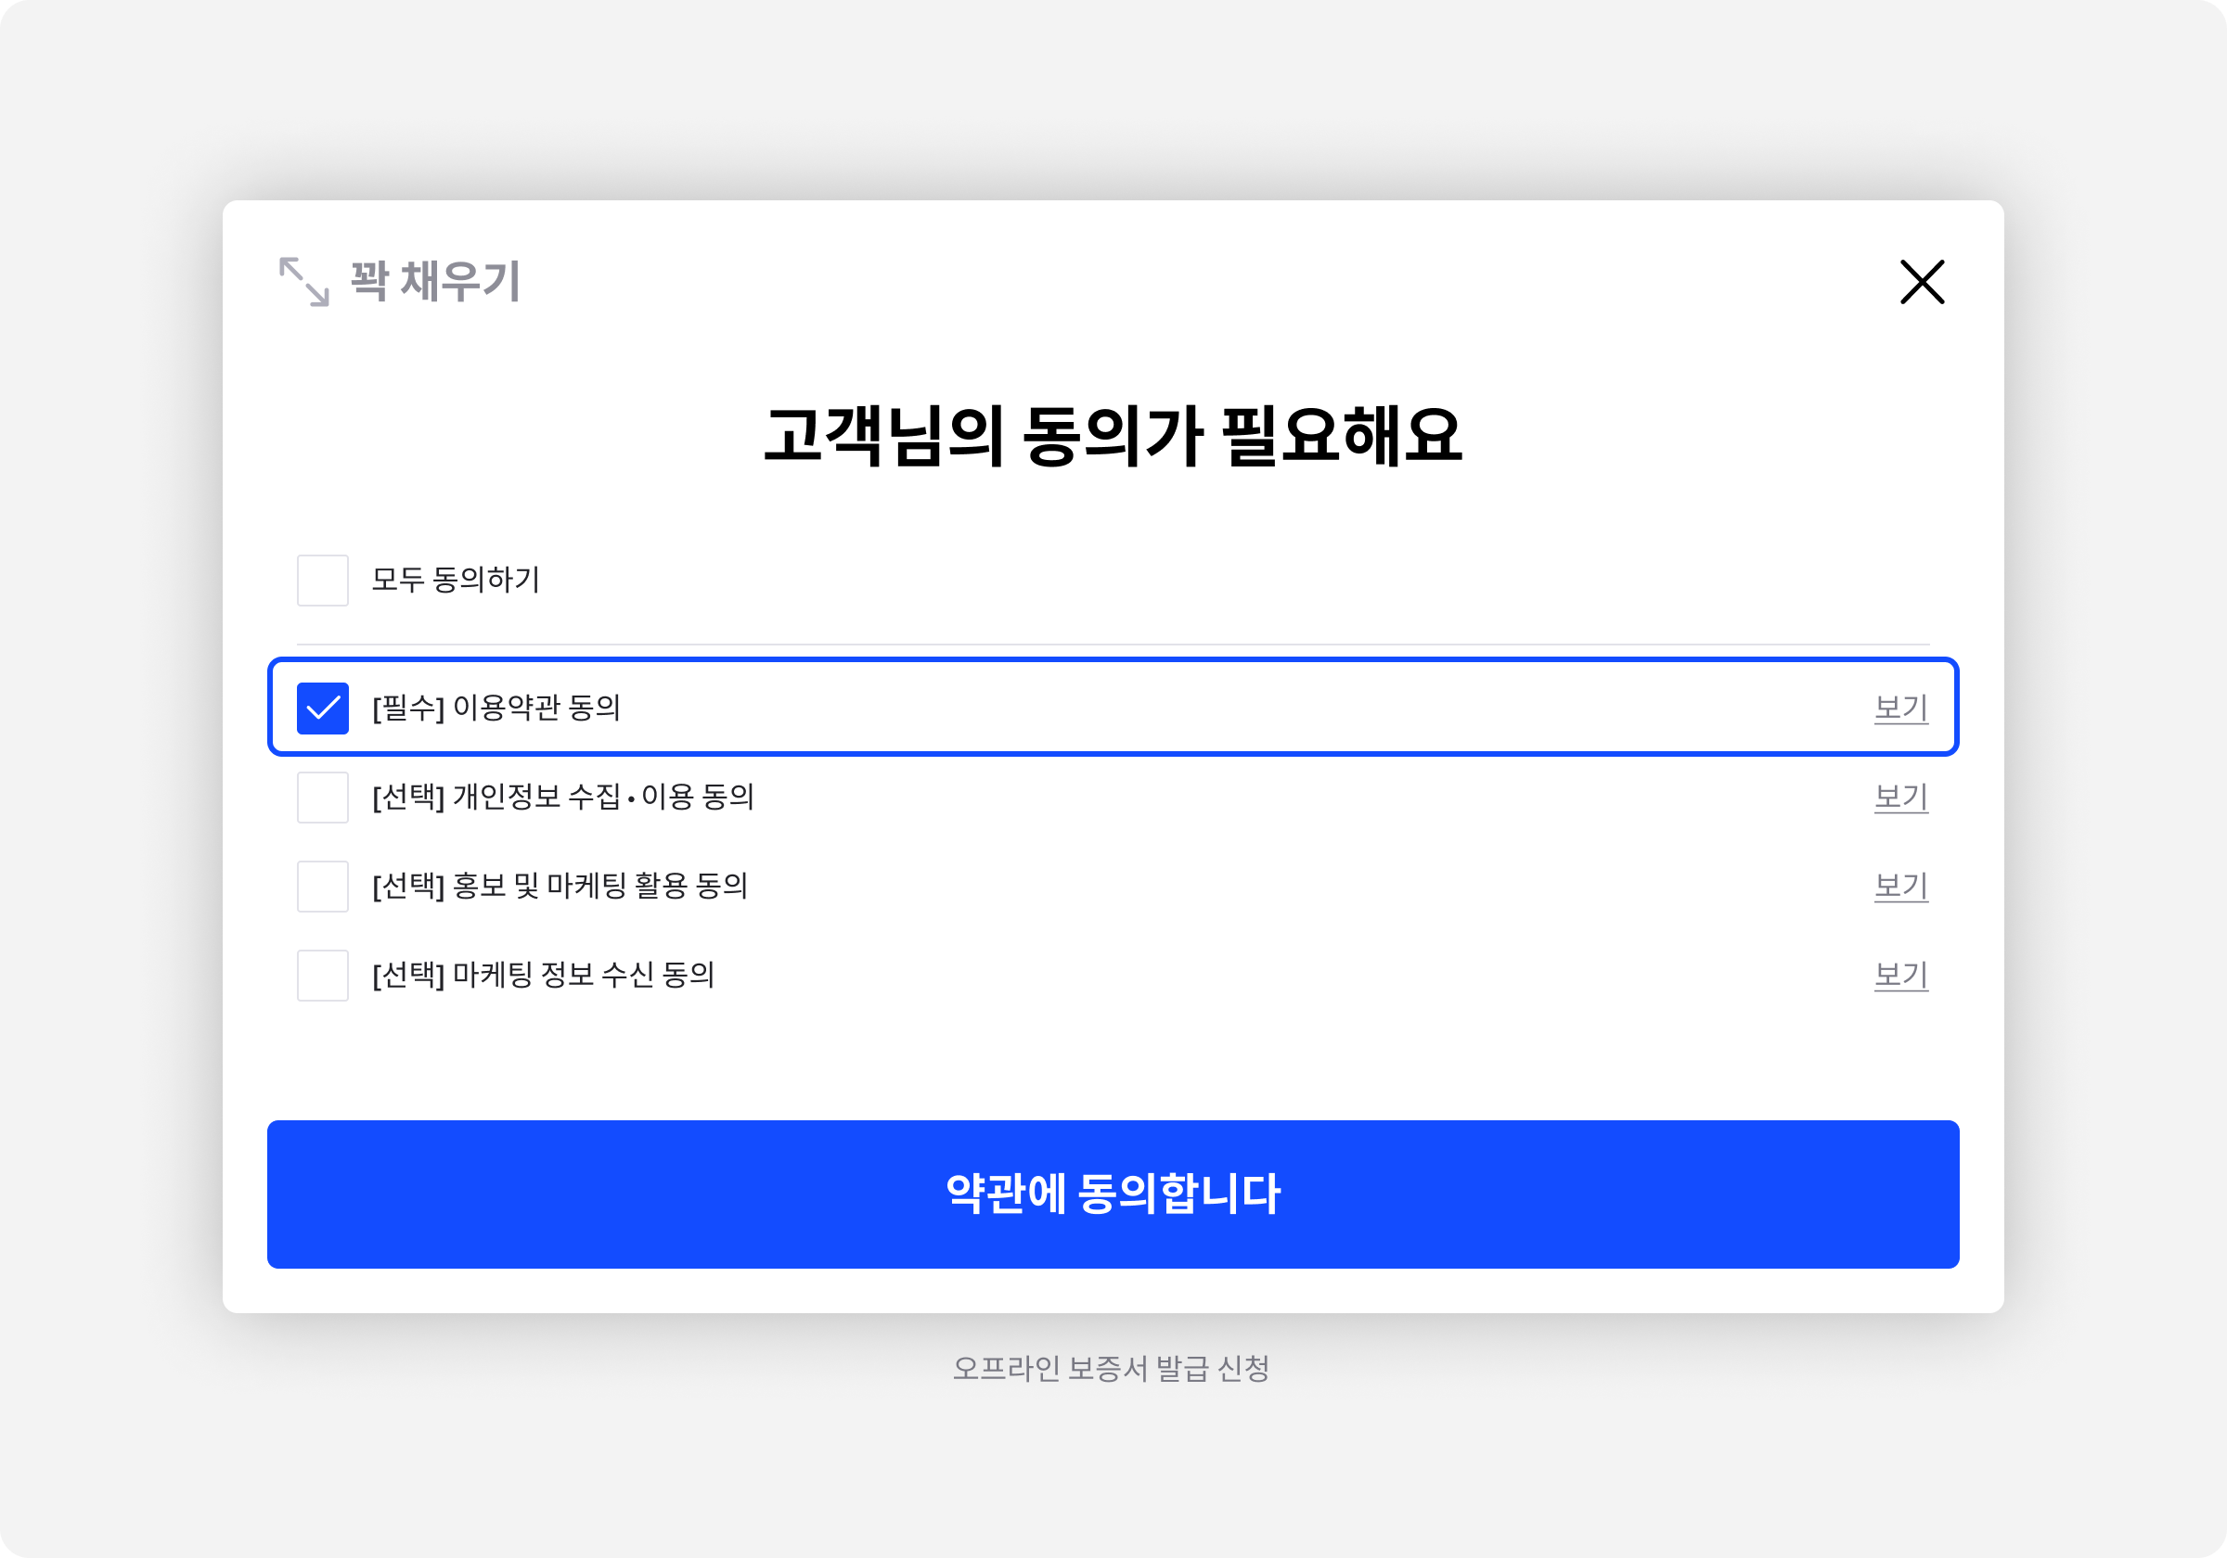View details of 개인정보 수집·이용 동의

point(1900,798)
